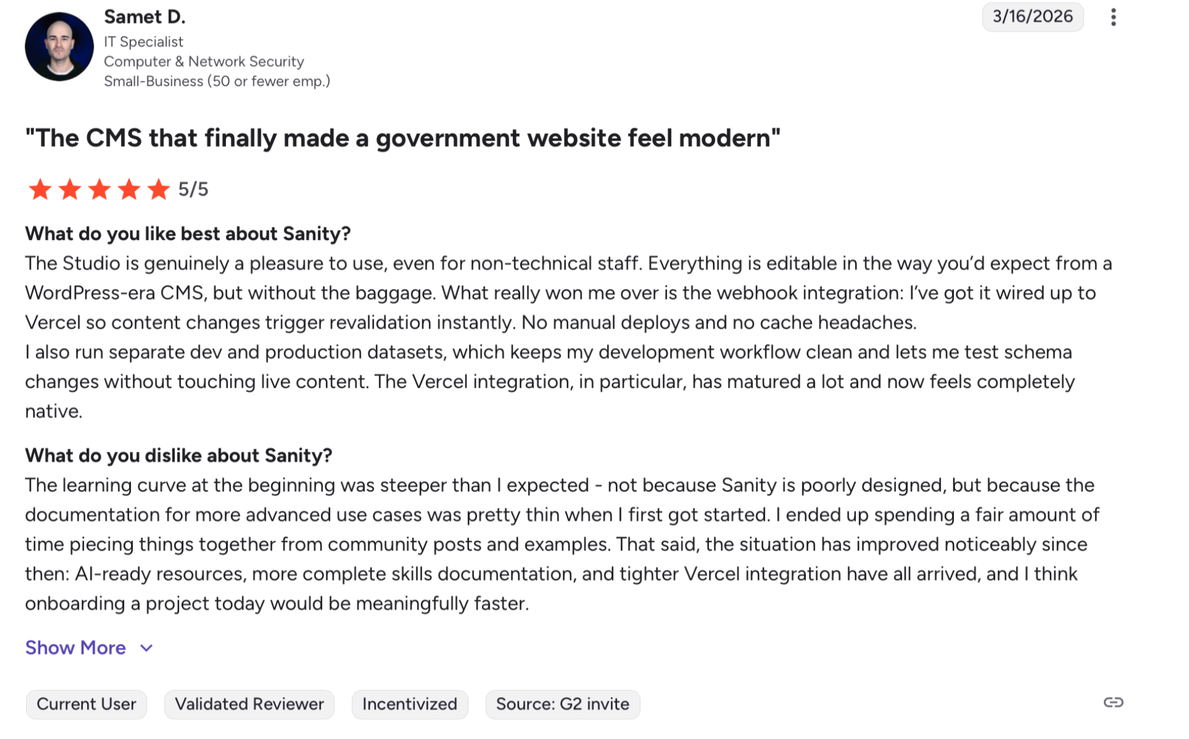Click Samet D.'s profile photo
This screenshot has height=739, width=1189.
point(59,47)
